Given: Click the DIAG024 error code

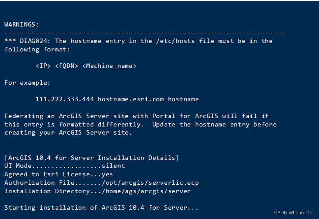Looking at the screenshot, I should point(33,41).
